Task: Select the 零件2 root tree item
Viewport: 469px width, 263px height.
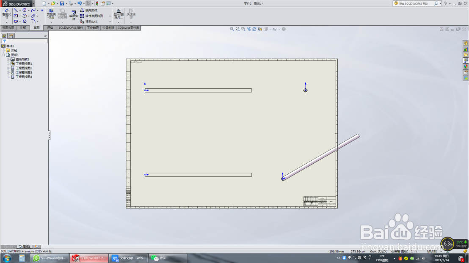Action: coord(10,46)
